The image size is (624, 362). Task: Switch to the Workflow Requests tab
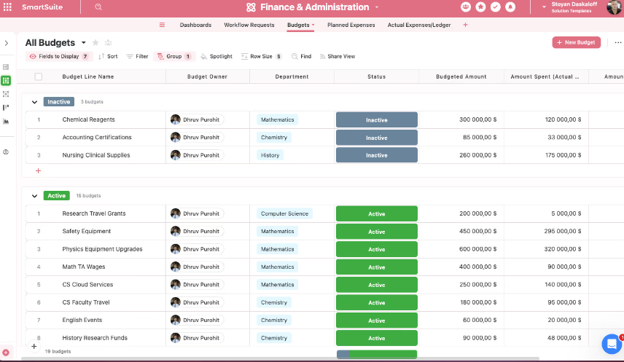tap(249, 25)
